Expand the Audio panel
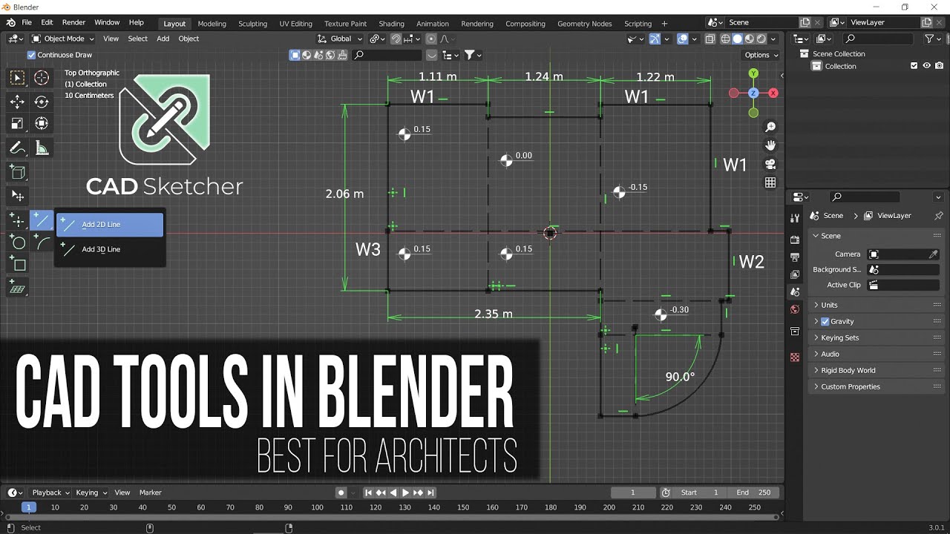This screenshot has height=534, width=950. pyautogui.click(x=876, y=354)
